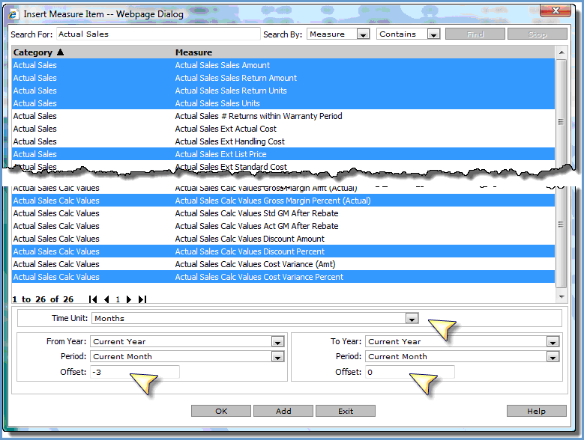Screen dimensions: 584x440
Task: Click the Search For text field
Action: 157,34
